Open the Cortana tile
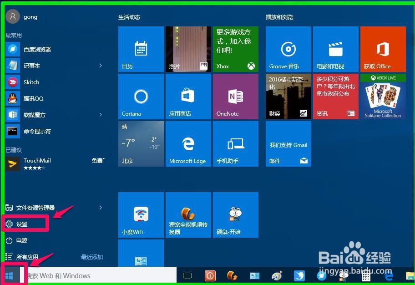This screenshot has height=285, width=415. [141, 97]
